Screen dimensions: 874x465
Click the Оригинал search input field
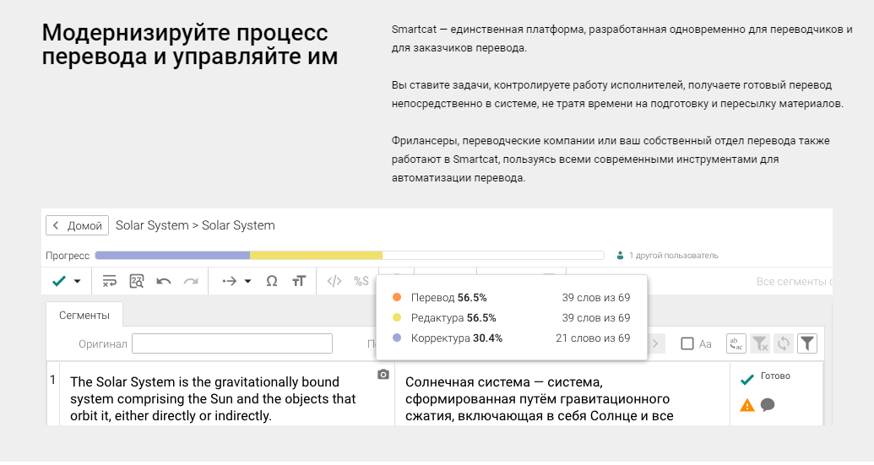[232, 343]
